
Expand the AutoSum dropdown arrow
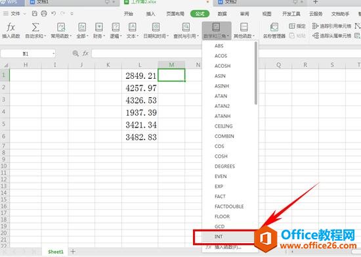coord(45,36)
